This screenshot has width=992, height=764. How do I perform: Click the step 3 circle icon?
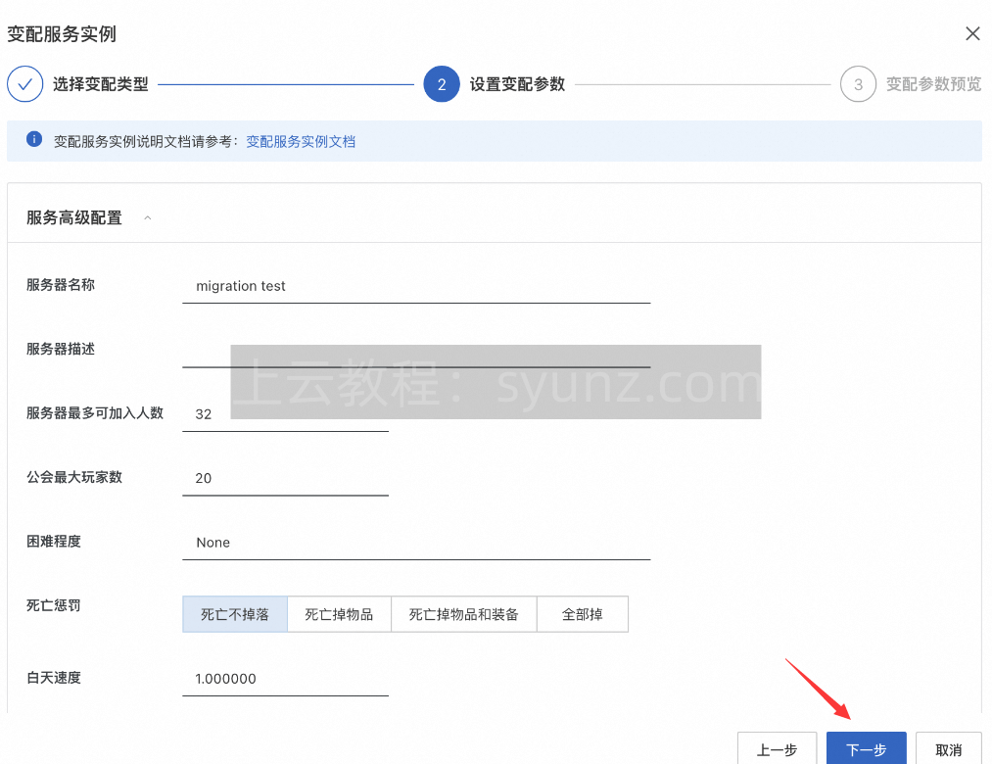[858, 83]
